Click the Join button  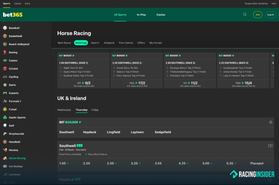pyautogui.click(x=258, y=15)
